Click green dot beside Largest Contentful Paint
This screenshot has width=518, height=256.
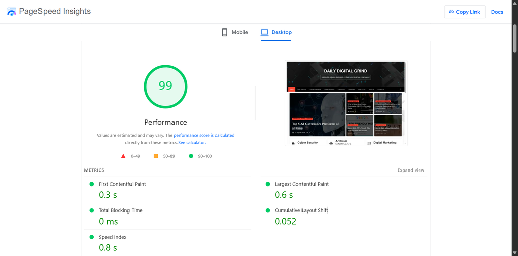(268, 184)
